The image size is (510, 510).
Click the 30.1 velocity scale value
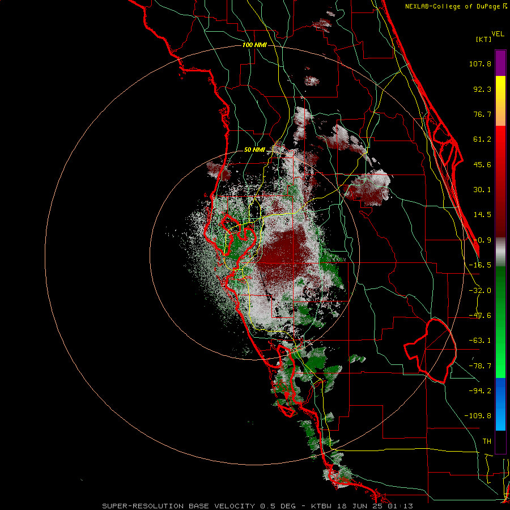click(x=482, y=190)
